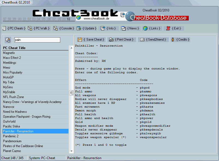Click the PC Cheat Title column header
The height and width of the screenshot is (161, 219).
tap(36, 48)
